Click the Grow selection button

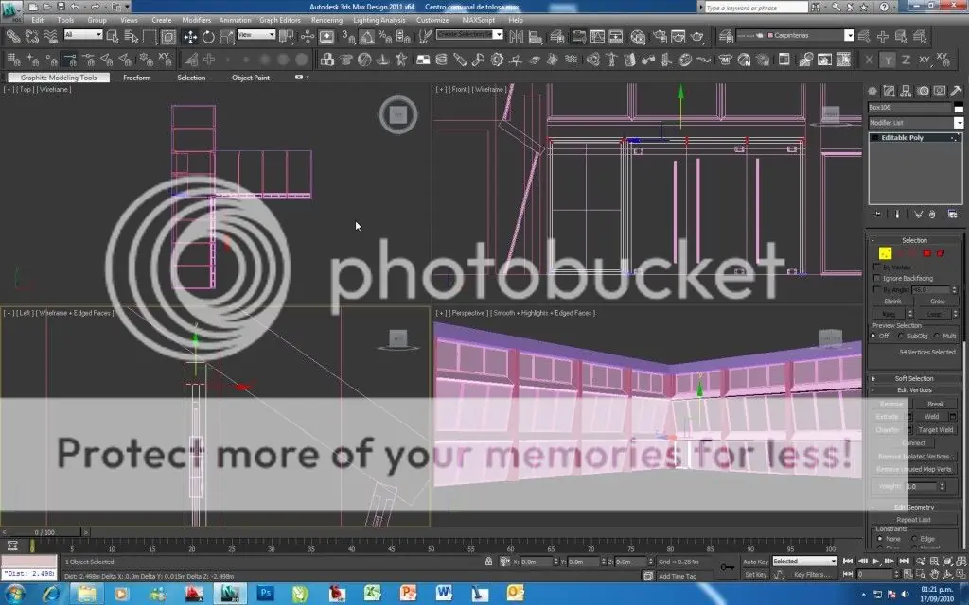click(937, 302)
